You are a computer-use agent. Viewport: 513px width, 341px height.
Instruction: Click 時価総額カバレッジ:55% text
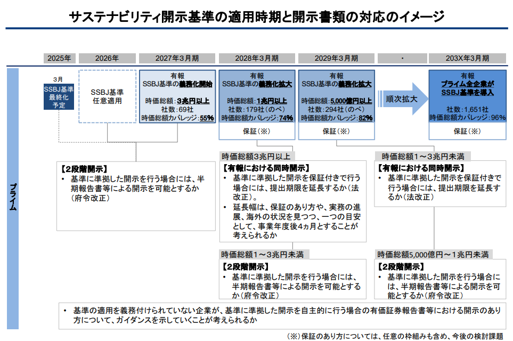[x=177, y=118]
